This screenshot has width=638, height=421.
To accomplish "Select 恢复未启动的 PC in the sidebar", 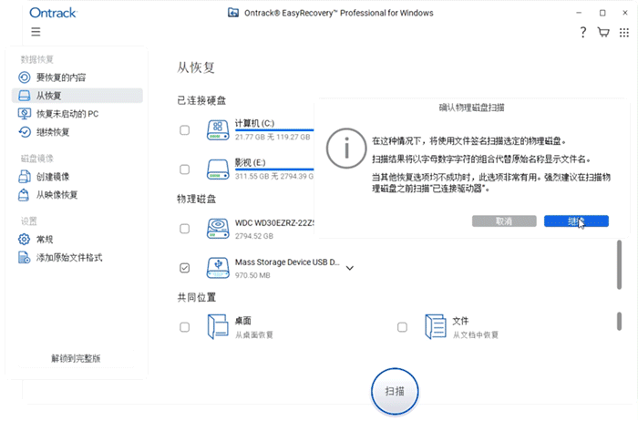I will point(77,114).
